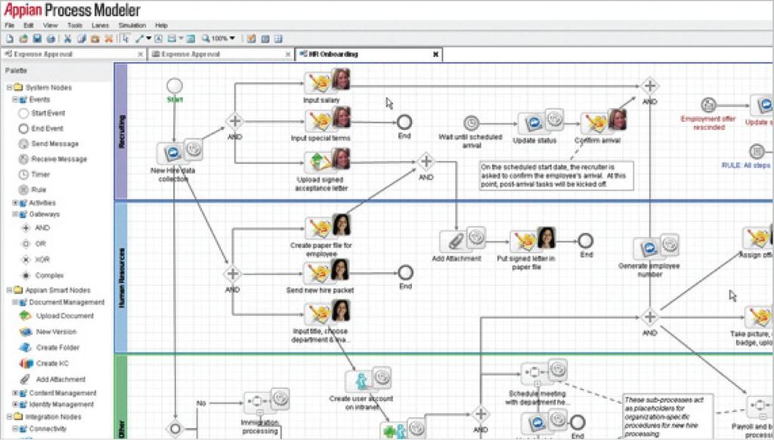Pick Create Folder smart node in Palette

click(x=49, y=348)
